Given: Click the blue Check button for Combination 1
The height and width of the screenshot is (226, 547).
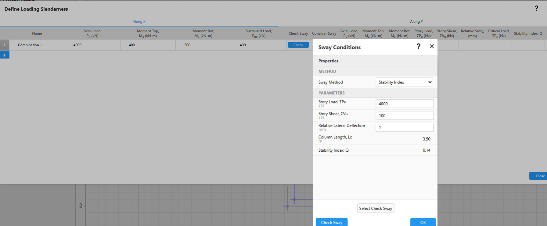Looking at the screenshot, I should [x=298, y=45].
